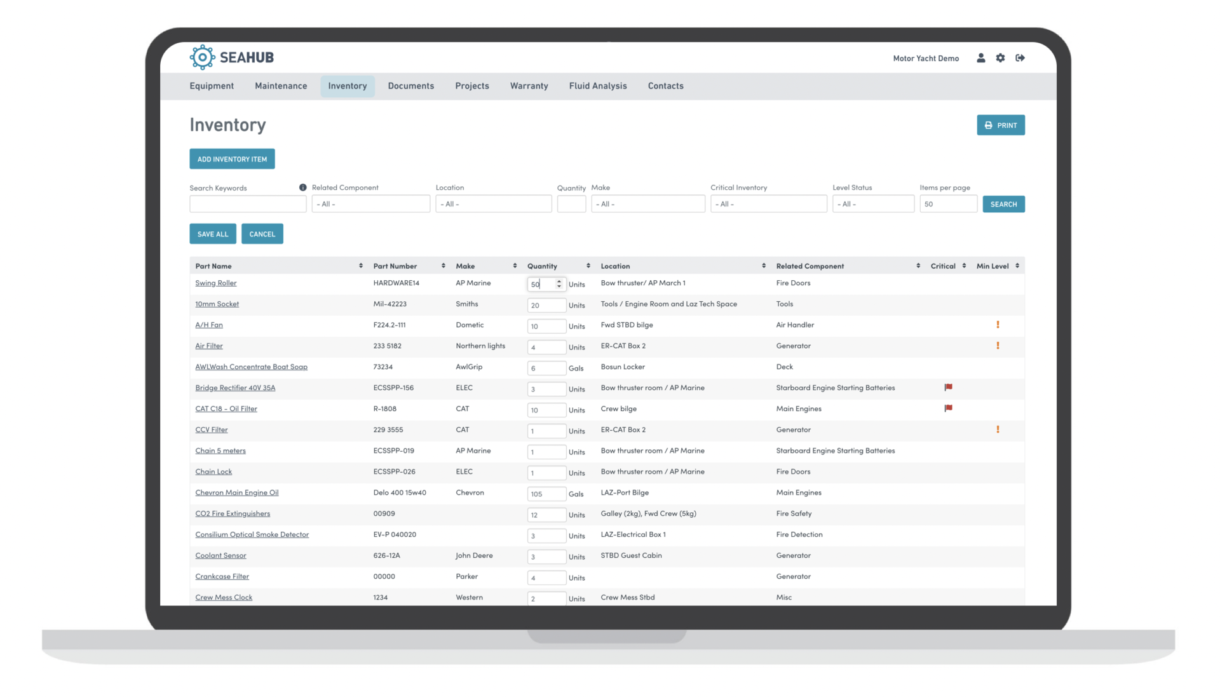Image resolution: width=1220 pixels, height=697 pixels.
Task: Click the SEARCH button to filter inventory
Action: [1003, 203]
